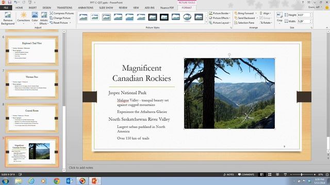Switch to the VIEW tab

coord(136,8)
